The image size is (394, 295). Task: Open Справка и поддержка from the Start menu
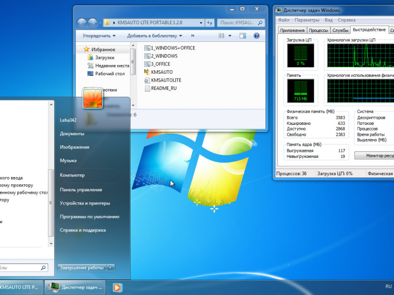pyautogui.click(x=83, y=230)
